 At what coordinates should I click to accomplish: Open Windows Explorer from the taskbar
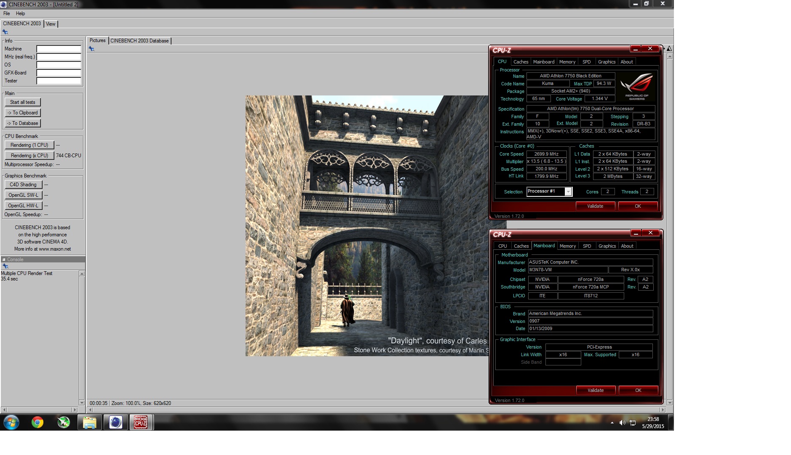[90, 422]
